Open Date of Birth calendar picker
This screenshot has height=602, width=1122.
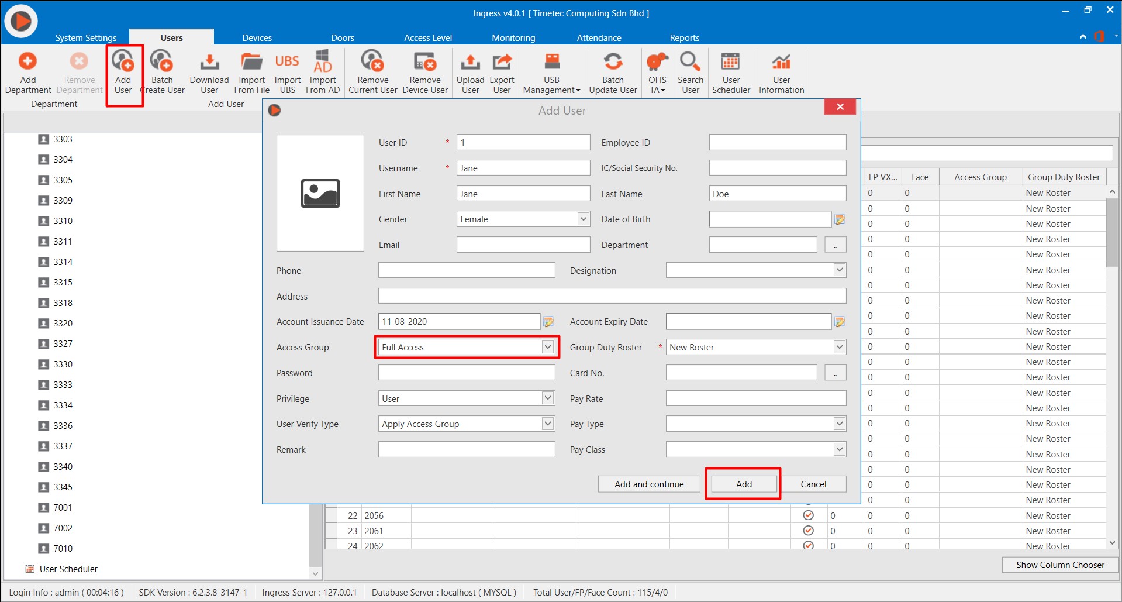pos(840,219)
